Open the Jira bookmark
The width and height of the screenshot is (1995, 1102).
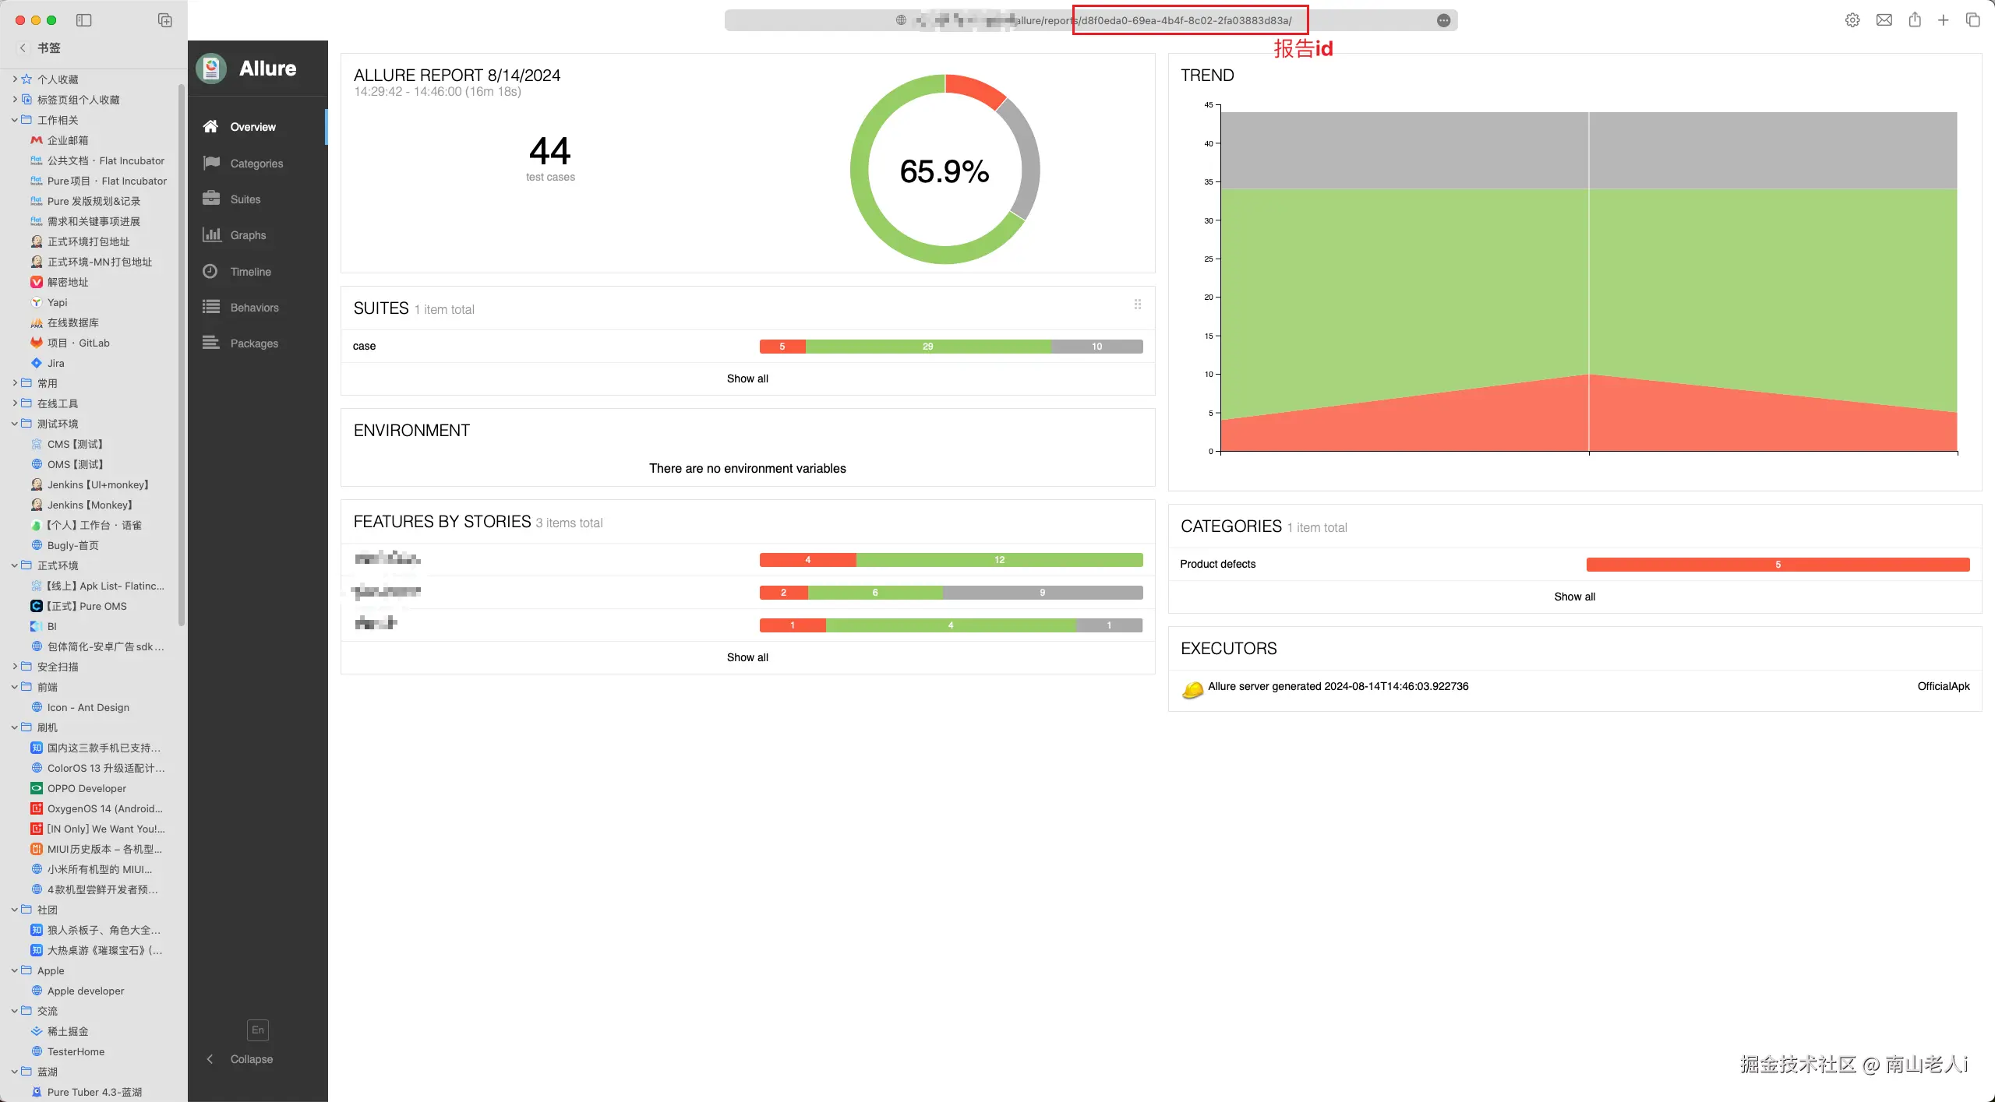pos(55,363)
